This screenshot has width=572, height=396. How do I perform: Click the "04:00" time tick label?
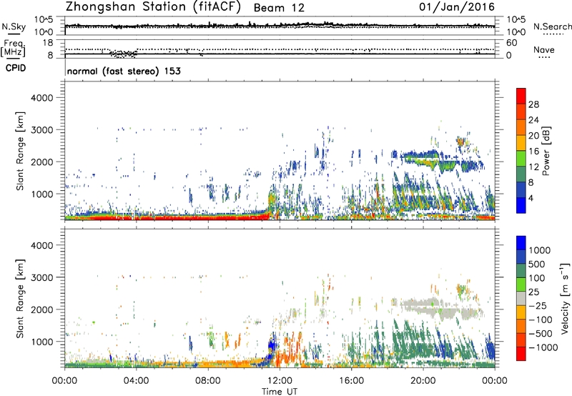coord(136,381)
